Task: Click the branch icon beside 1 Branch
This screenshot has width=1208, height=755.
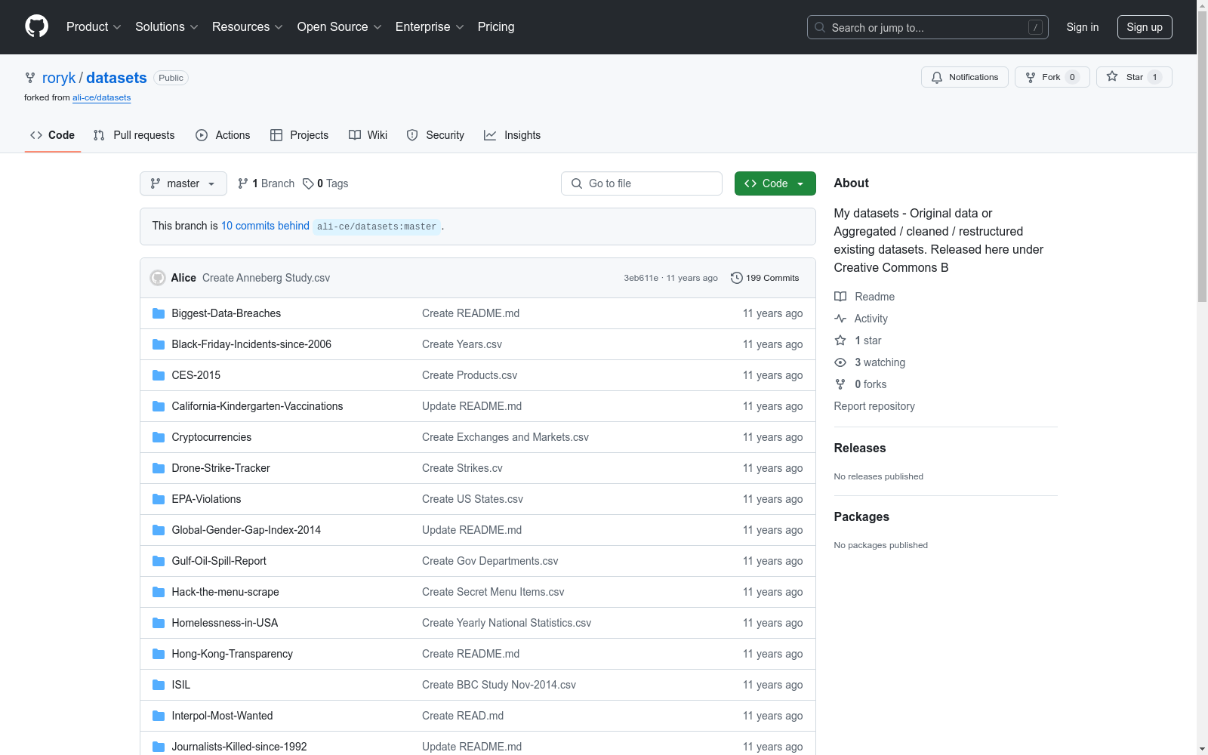Action: tap(243, 183)
